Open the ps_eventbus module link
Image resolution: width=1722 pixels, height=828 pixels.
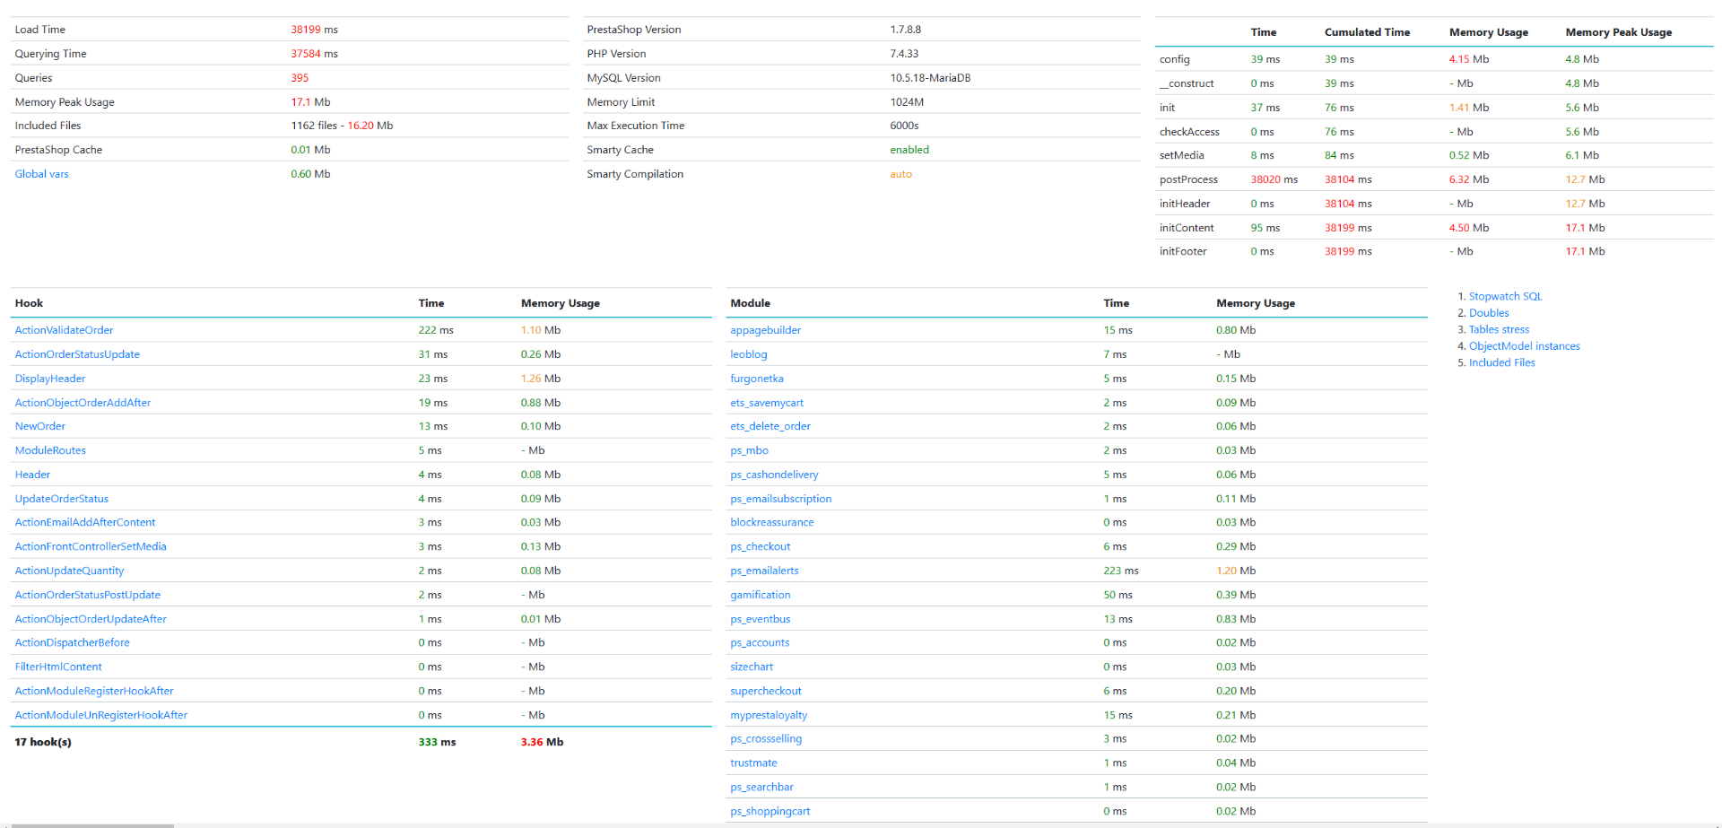click(761, 619)
